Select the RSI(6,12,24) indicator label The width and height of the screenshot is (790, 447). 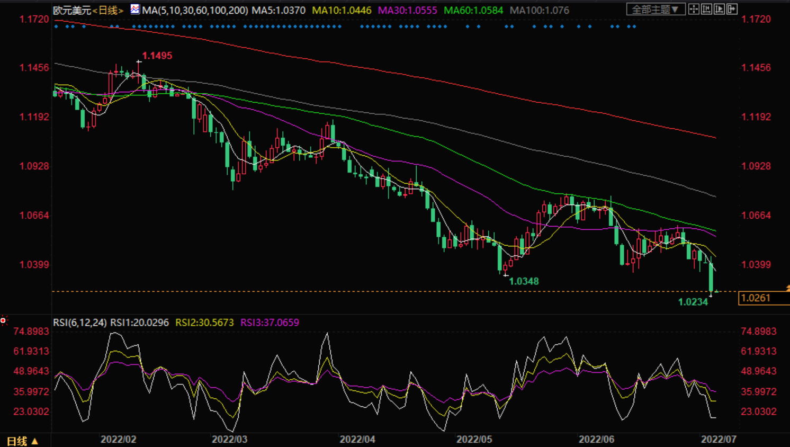[x=80, y=323]
